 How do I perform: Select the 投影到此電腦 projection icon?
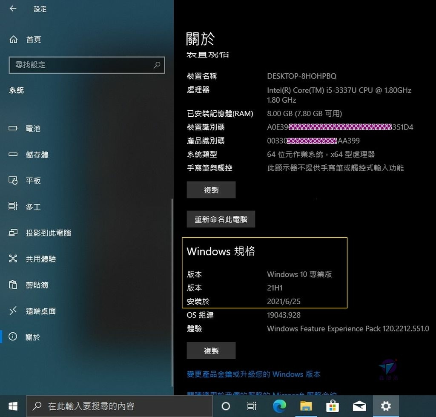click(x=13, y=232)
